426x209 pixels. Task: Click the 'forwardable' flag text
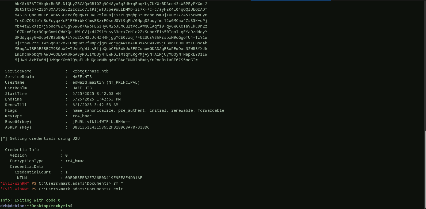(x=211, y=110)
